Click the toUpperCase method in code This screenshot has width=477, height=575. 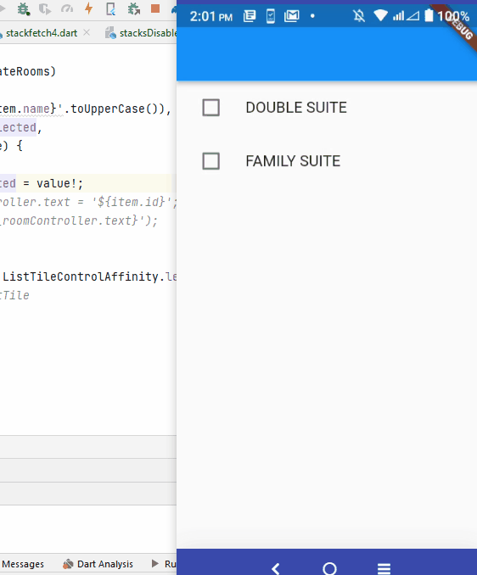click(109, 109)
